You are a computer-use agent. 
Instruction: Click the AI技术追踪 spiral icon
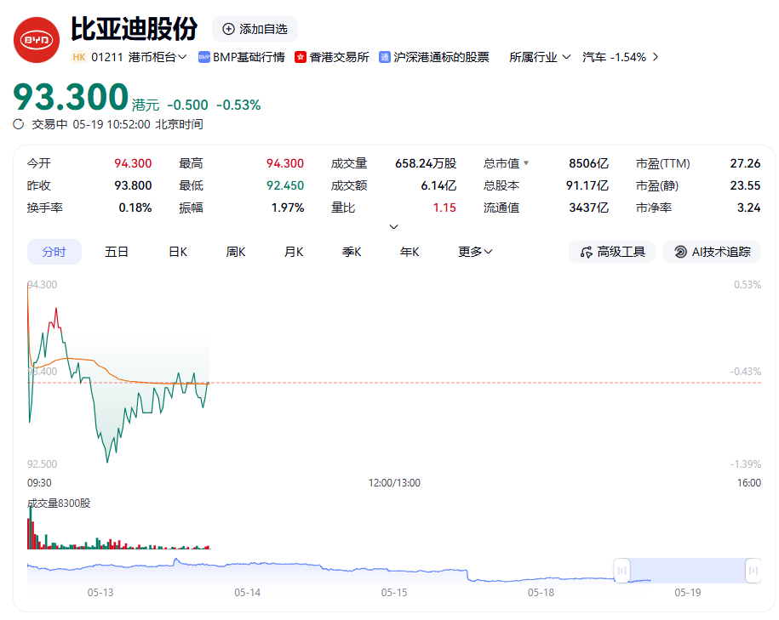coord(680,253)
